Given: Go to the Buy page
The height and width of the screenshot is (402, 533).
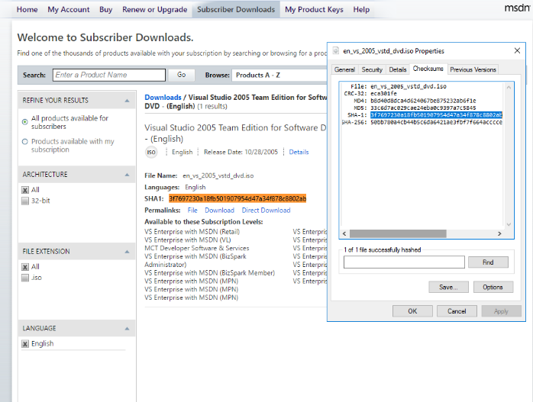Looking at the screenshot, I should pyautogui.click(x=105, y=9).
